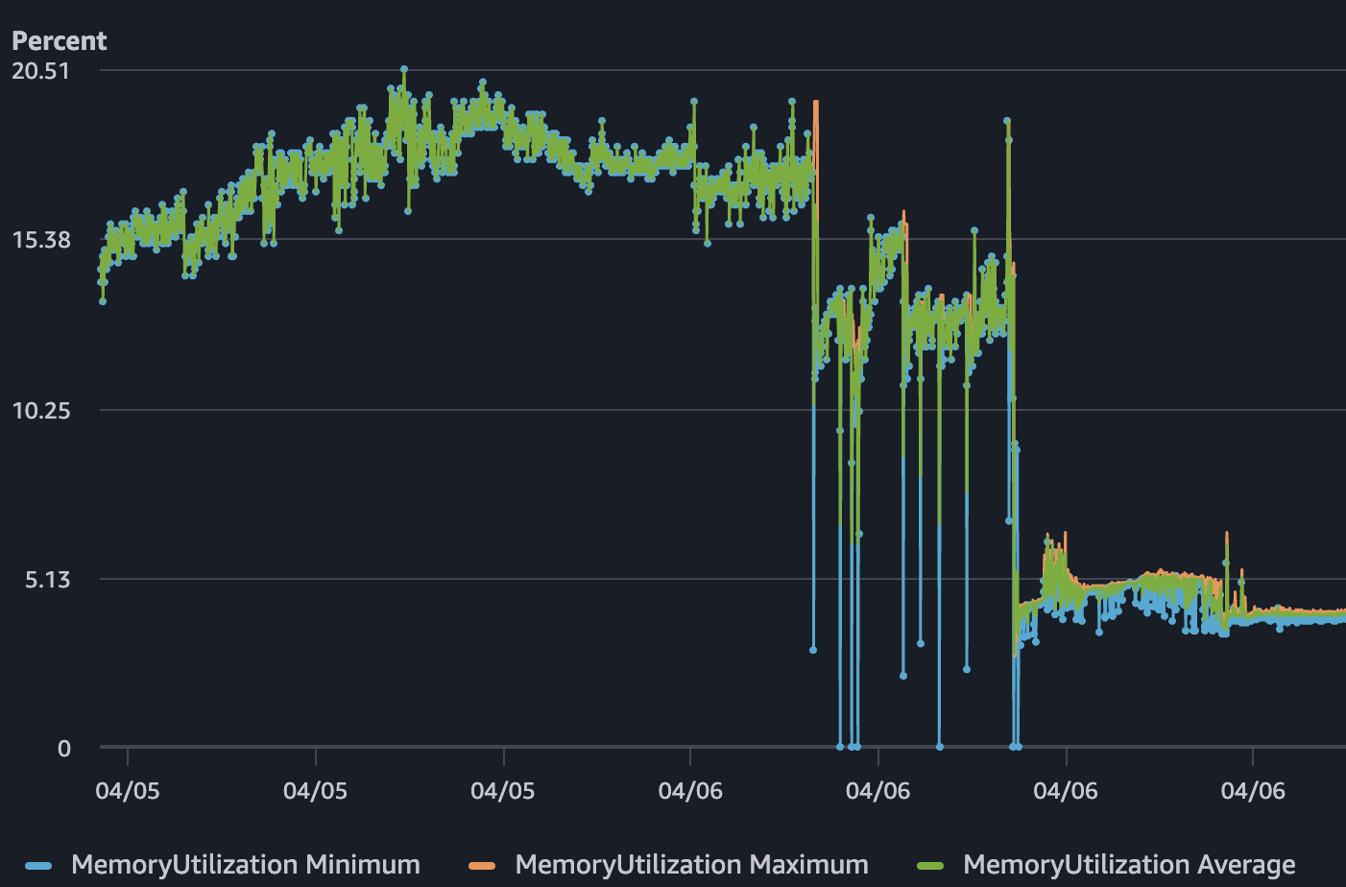Select the highest green peak near 20.51

pos(403,70)
